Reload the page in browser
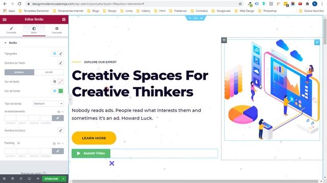Viewport: 327px width, 183px height. click(x=19, y=4)
